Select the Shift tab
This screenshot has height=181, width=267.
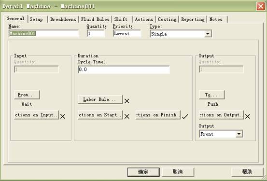(121, 19)
